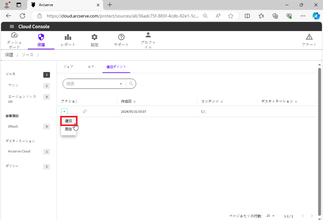
Task: Sort by 作成日 column header
Action: (126, 101)
